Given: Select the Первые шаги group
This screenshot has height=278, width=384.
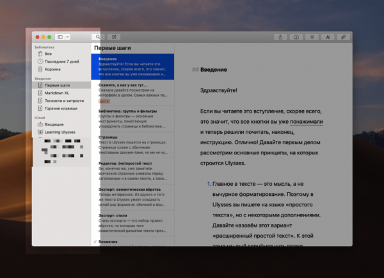Looking at the screenshot, I should [x=61, y=85].
